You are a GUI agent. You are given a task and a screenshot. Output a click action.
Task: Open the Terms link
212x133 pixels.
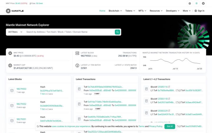coord(141,126)
